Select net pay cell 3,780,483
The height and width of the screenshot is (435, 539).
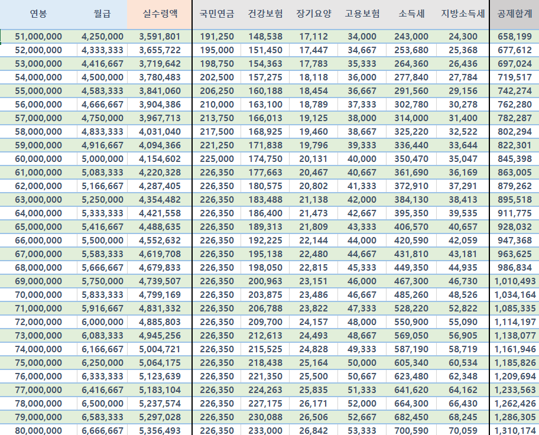160,77
